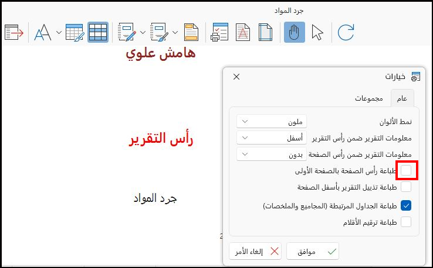Screen dimensions: 433x268
Task: Enable طباعة تذييل التقرير بأسفل الصفحة checkbox
Action: (406, 187)
